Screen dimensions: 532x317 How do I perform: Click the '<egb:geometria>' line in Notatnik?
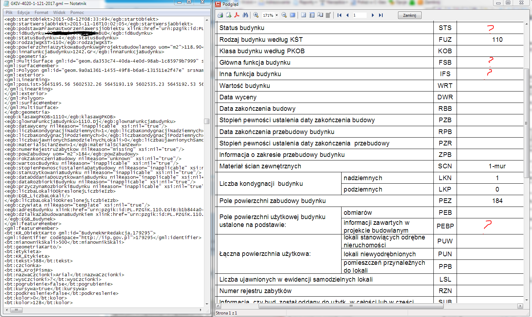25,56
